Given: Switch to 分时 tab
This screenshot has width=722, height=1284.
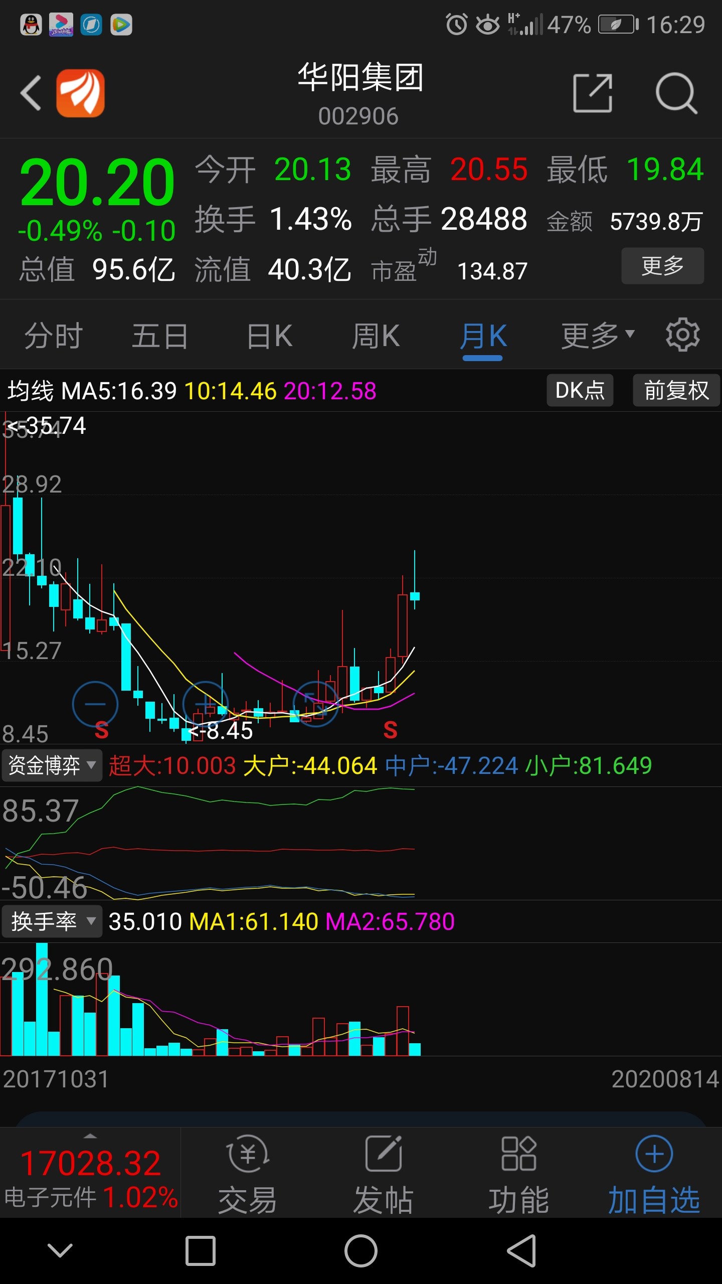Looking at the screenshot, I should coord(54,336).
